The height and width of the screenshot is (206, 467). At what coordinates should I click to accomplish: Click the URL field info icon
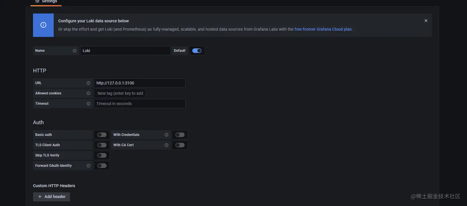(88, 83)
